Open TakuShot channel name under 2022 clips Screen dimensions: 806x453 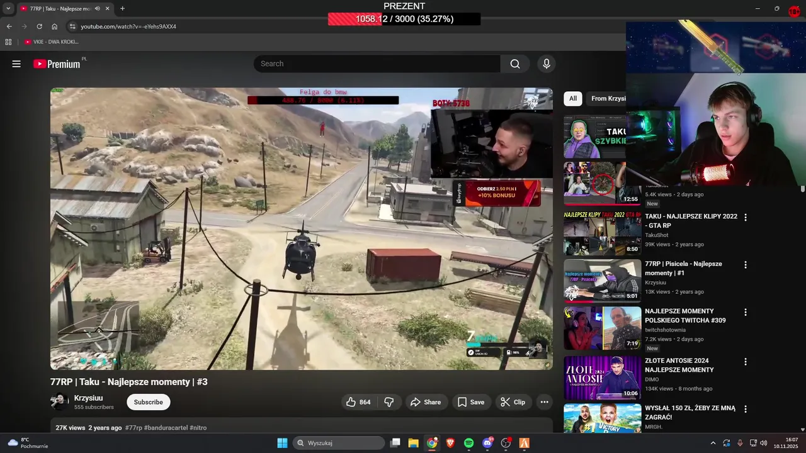click(656, 235)
